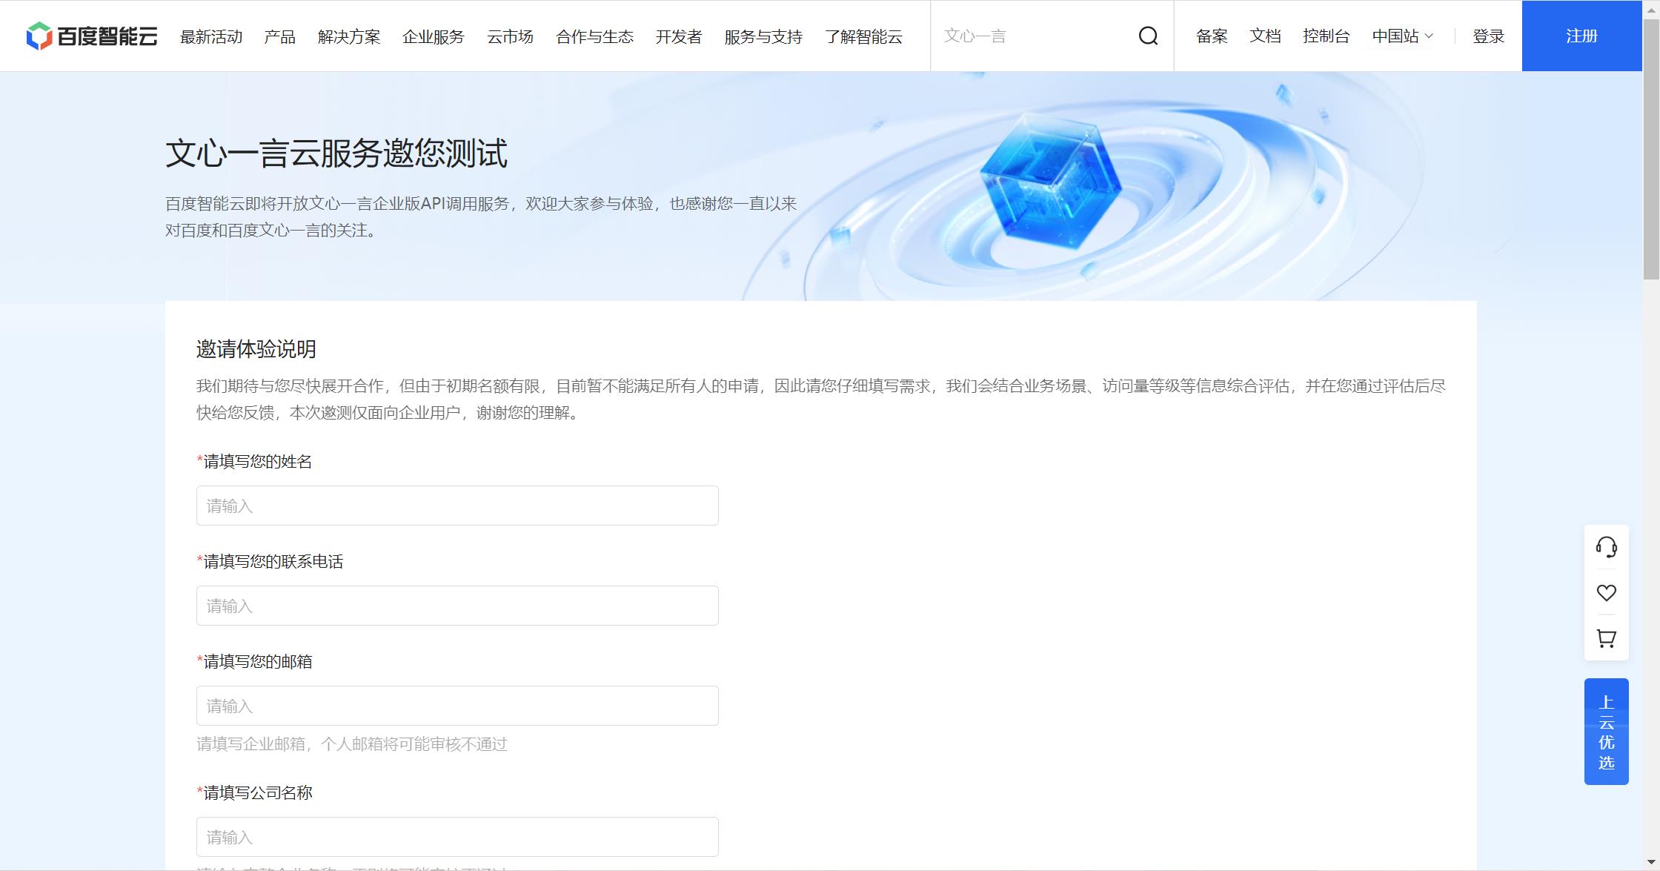
Task: Click the search magnifier icon
Action: pyautogui.click(x=1148, y=36)
